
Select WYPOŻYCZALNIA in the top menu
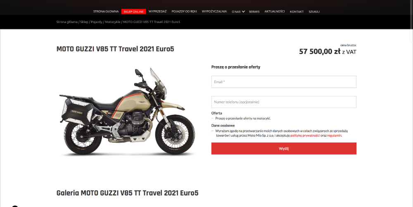click(x=214, y=12)
